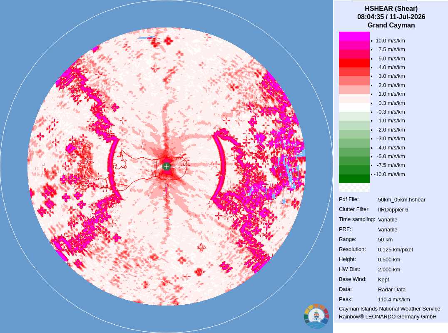Click the arrow marker beside -5.0 m/s/km
The image size is (448, 333).
tap(371, 157)
